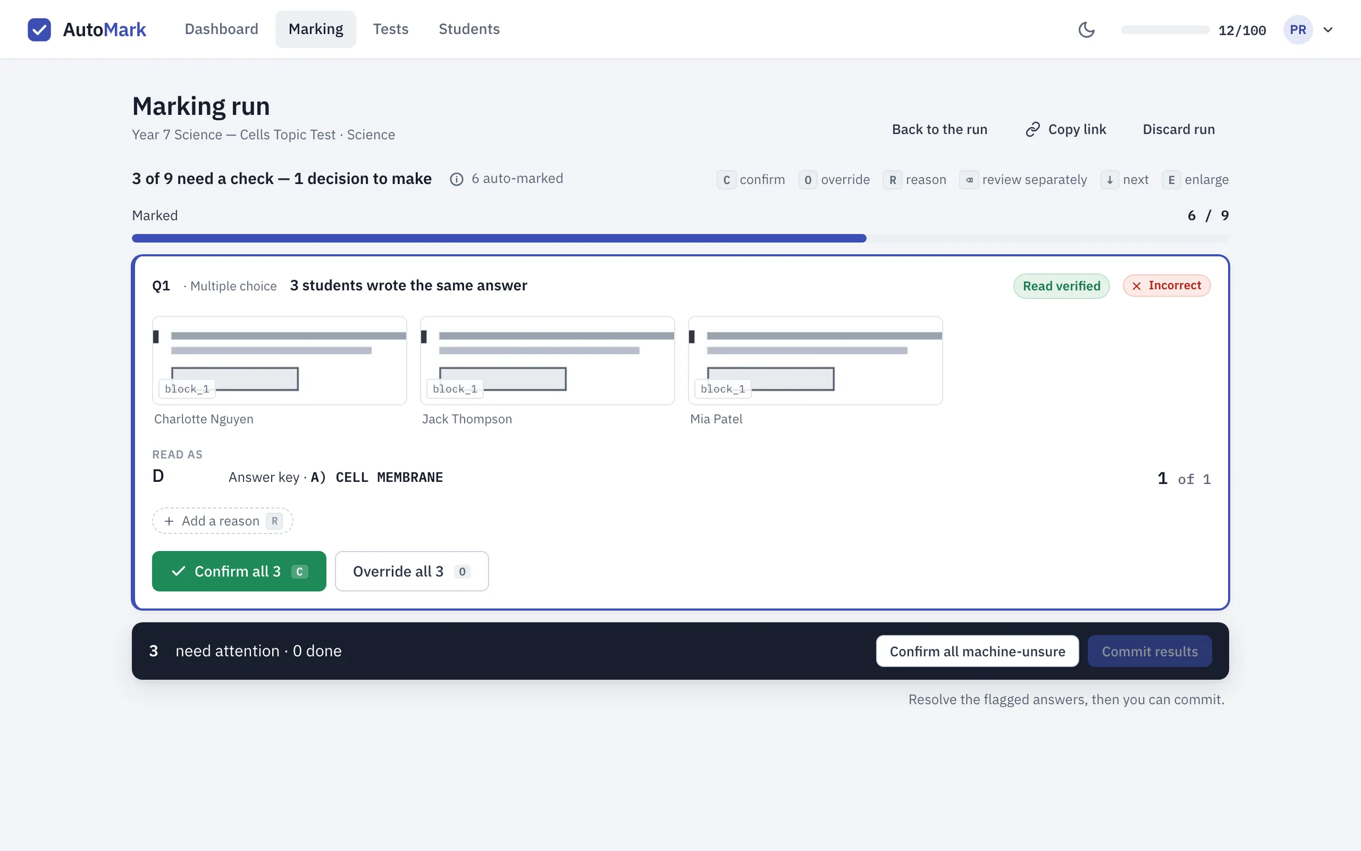Click block_1 label on Charlotte Nguyen's scan

(187, 389)
